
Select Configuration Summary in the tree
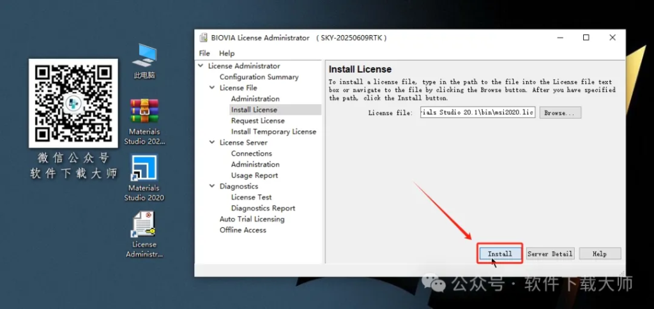(259, 77)
